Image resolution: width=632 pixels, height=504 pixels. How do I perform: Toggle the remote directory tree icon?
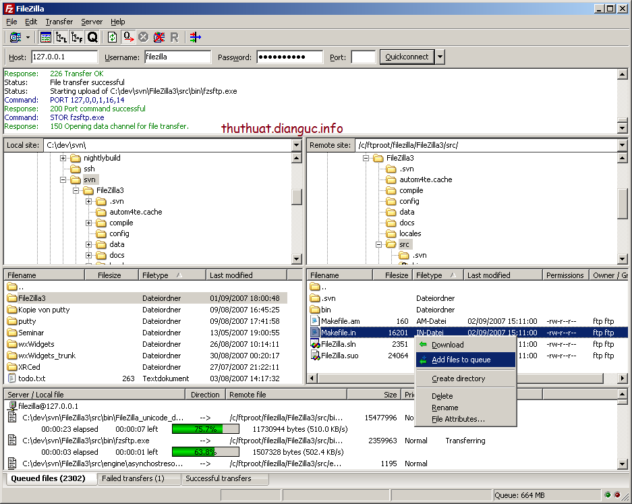pyautogui.click(x=77, y=38)
